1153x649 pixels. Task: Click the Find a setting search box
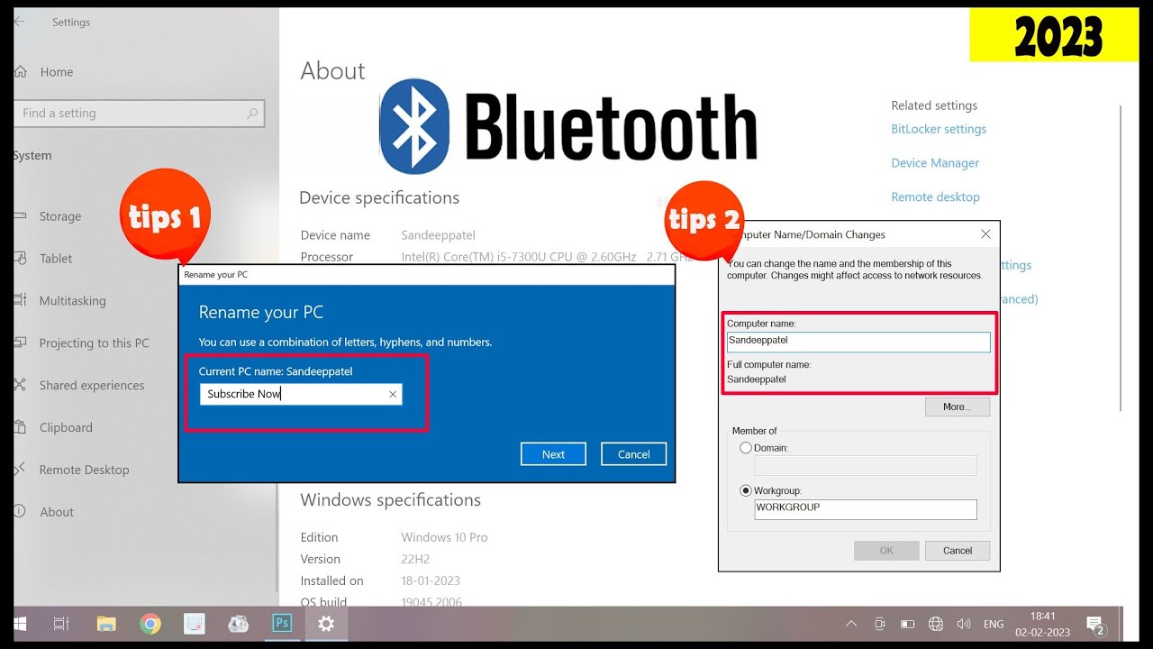(x=139, y=114)
